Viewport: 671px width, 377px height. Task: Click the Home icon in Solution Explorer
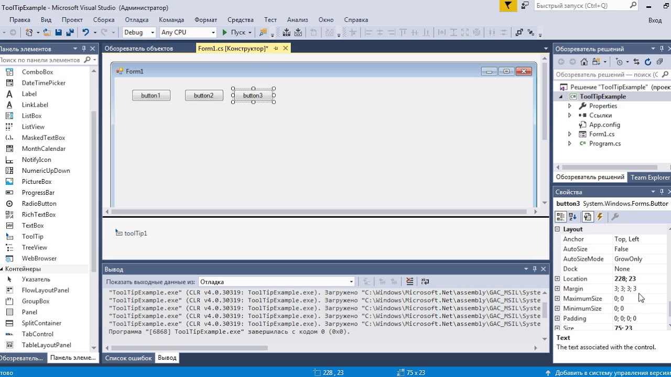pyautogui.click(x=584, y=62)
